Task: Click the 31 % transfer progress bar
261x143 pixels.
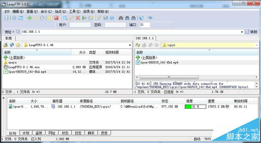Action: (195, 107)
